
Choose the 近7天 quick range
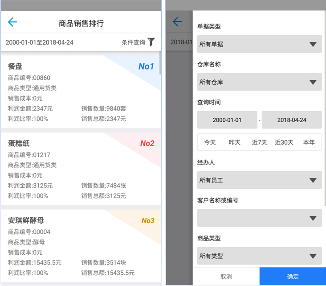pos(259,142)
